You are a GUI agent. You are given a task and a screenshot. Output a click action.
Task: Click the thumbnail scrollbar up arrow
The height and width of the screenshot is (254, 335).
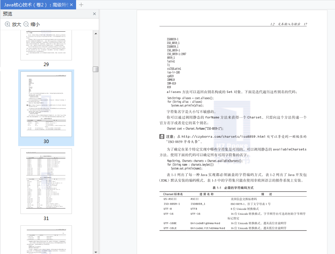point(96,34)
